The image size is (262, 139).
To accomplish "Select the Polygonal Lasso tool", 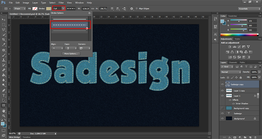I will [x=4, y=30].
